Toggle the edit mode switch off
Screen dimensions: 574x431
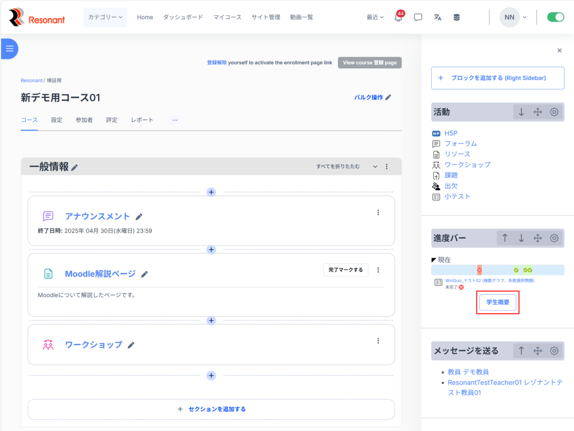(556, 17)
